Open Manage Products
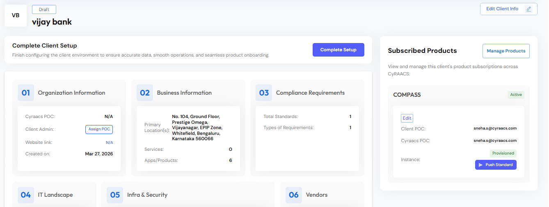549x207 pixels. tap(506, 51)
